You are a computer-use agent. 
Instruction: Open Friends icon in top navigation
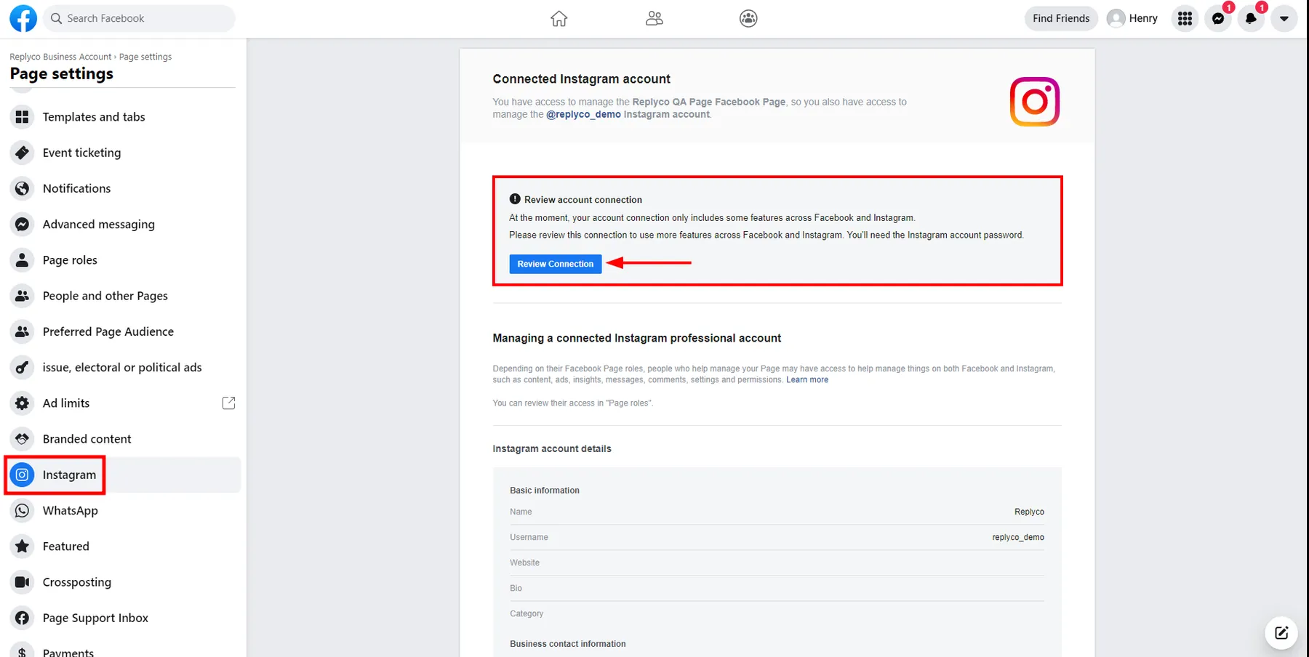654,18
